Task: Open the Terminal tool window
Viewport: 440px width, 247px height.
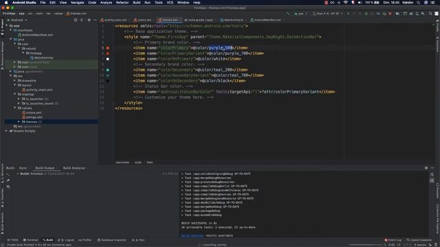Action: 30,240
